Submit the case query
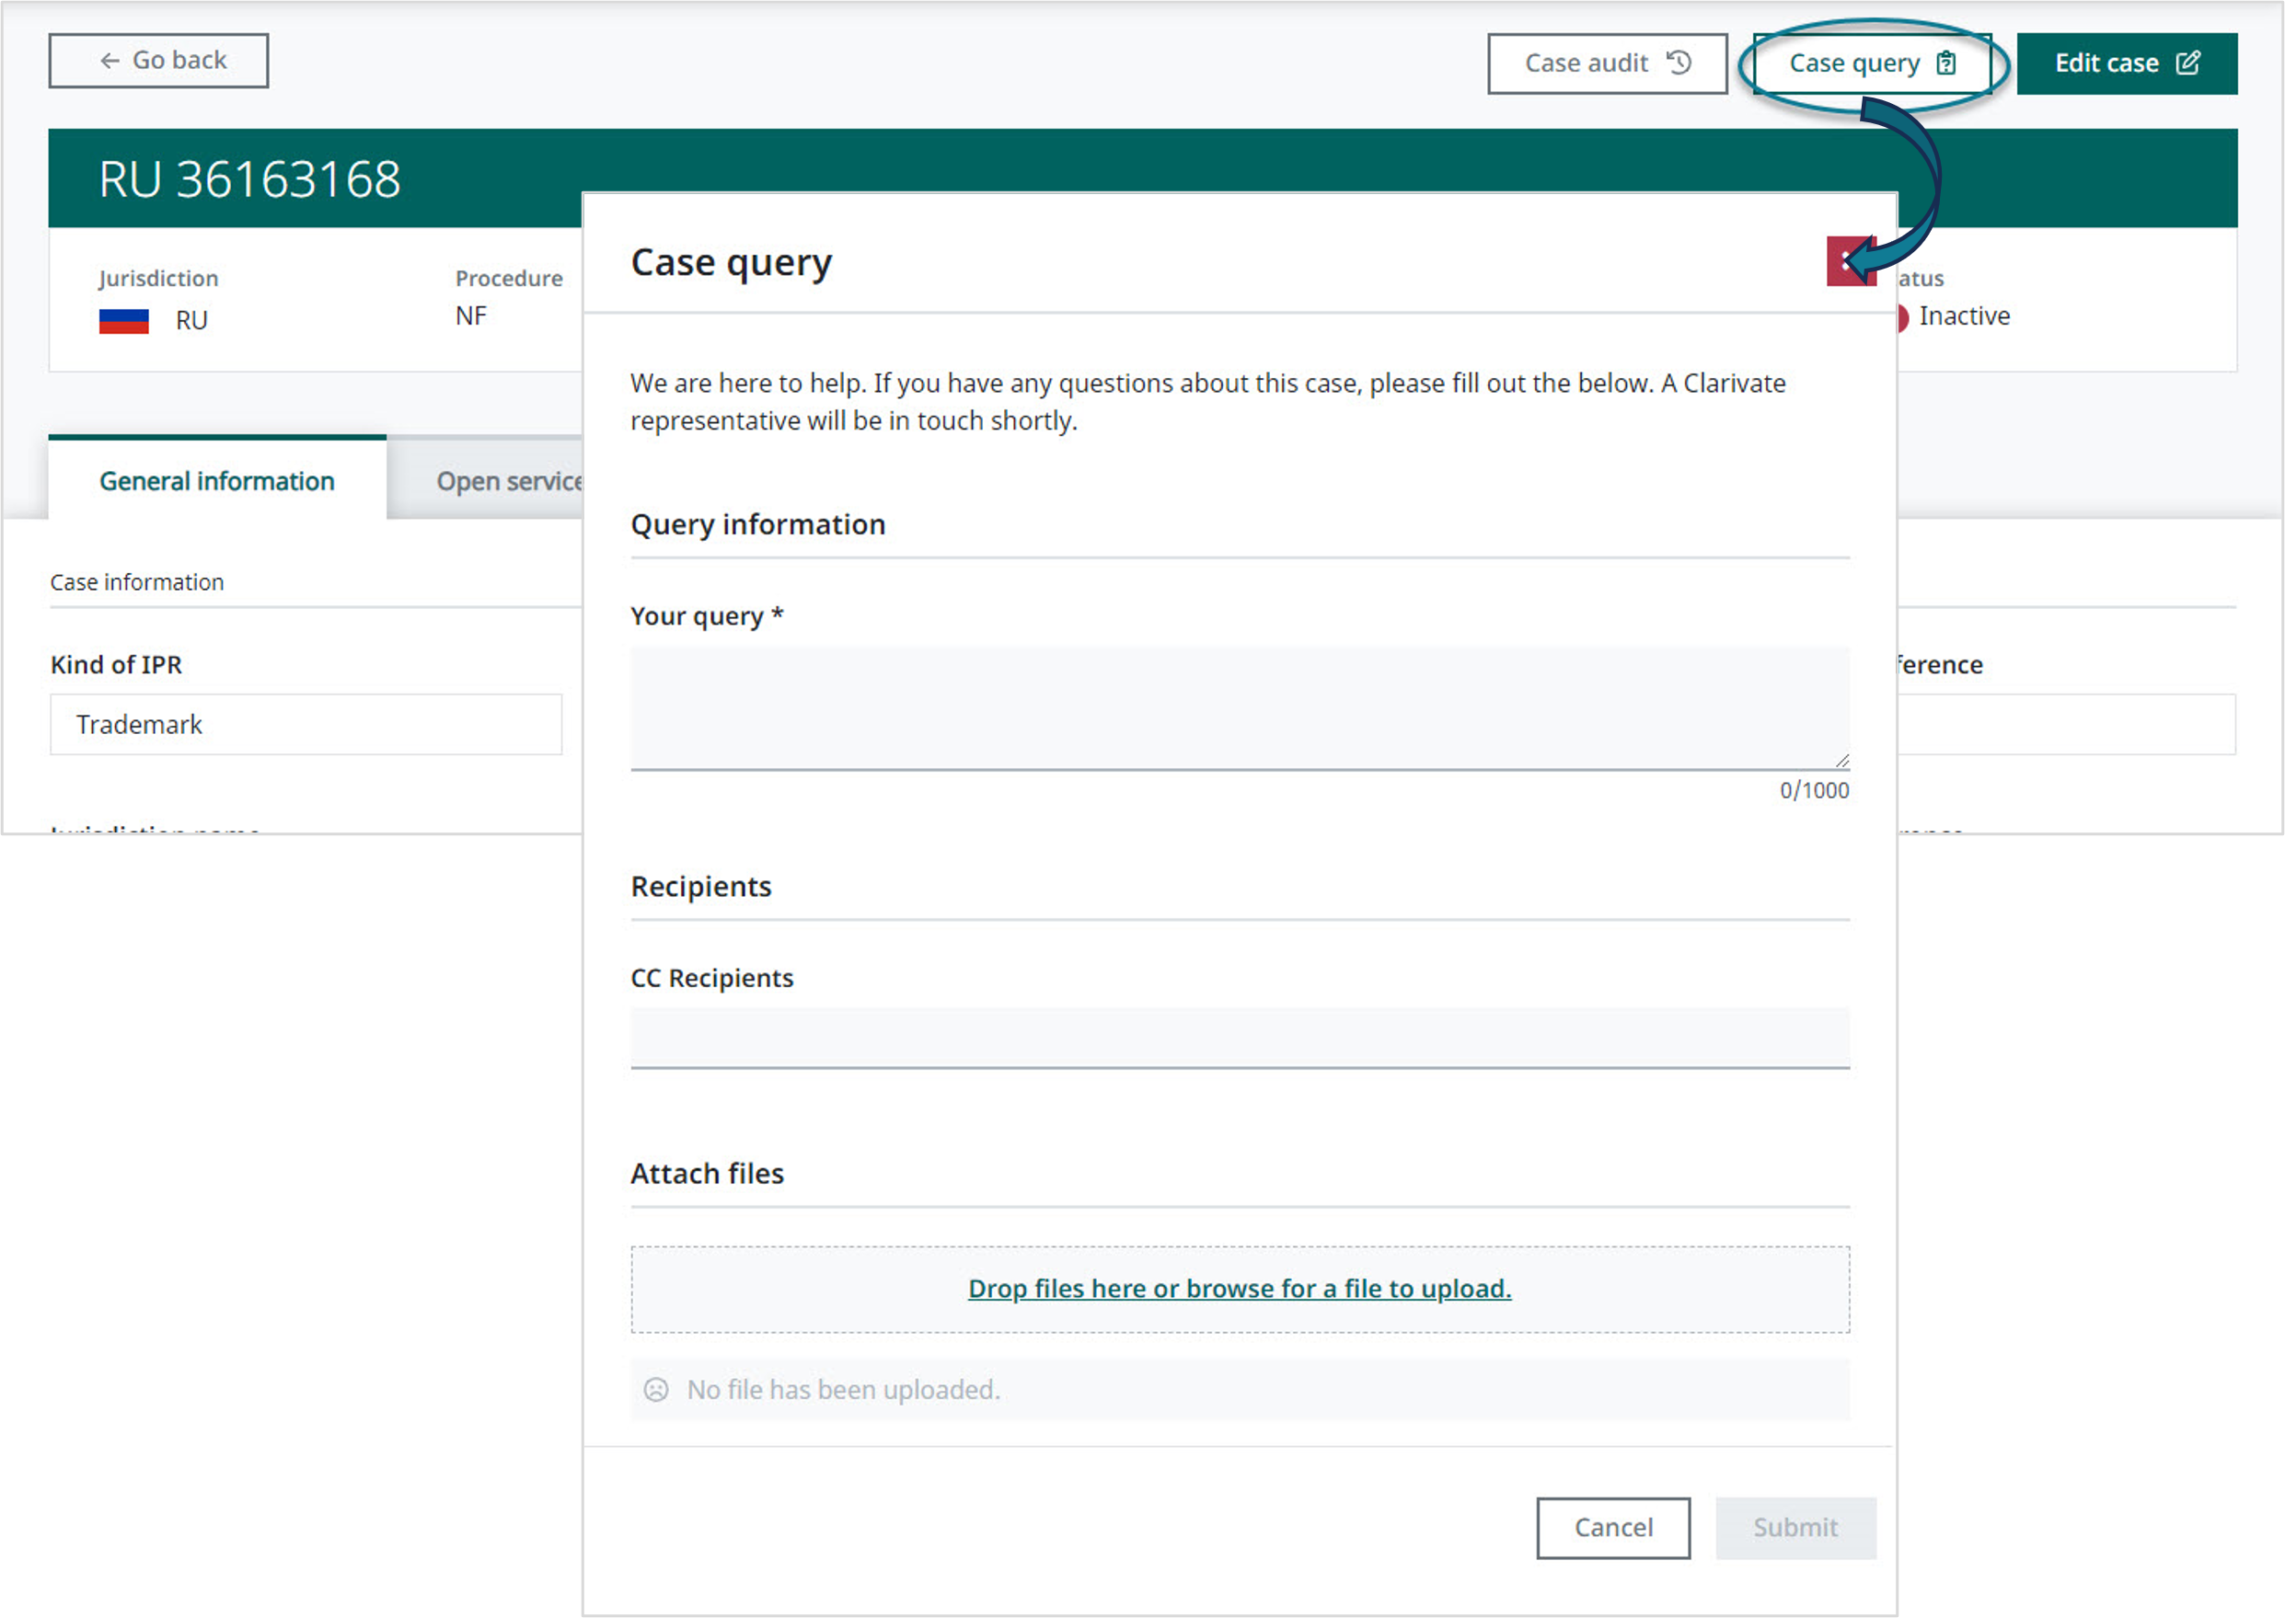Screen dimensions: 2285x1618 [1795, 1527]
